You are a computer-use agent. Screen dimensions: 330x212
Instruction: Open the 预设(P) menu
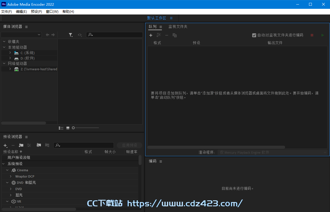[36, 12]
